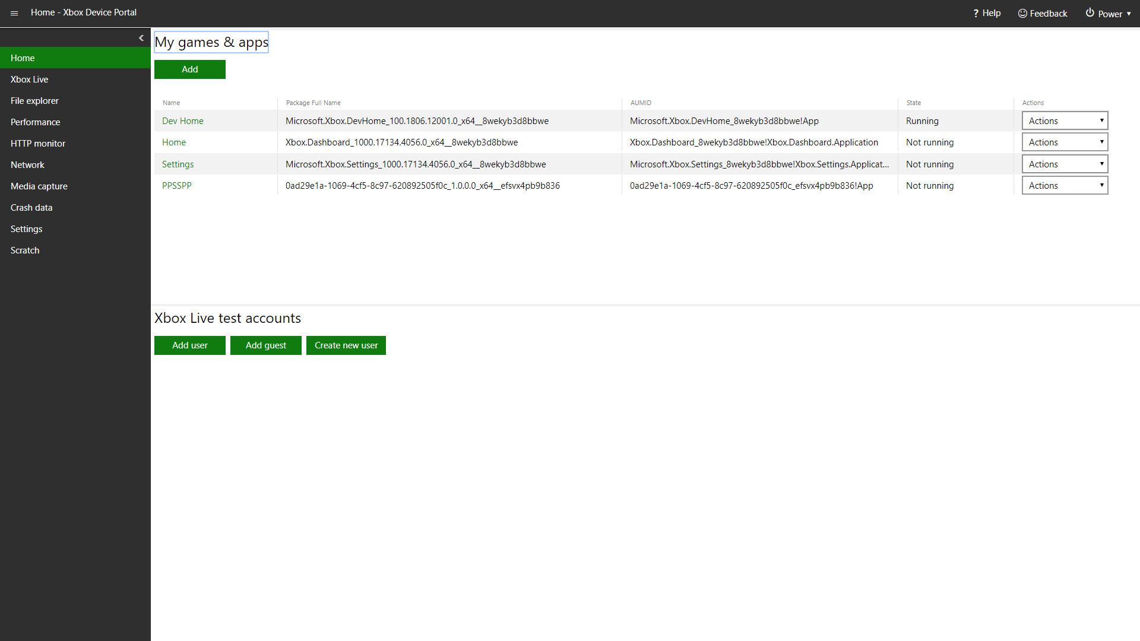This screenshot has height=641, width=1140.
Task: Expand the Power dropdown menu
Action: pos(1109,13)
